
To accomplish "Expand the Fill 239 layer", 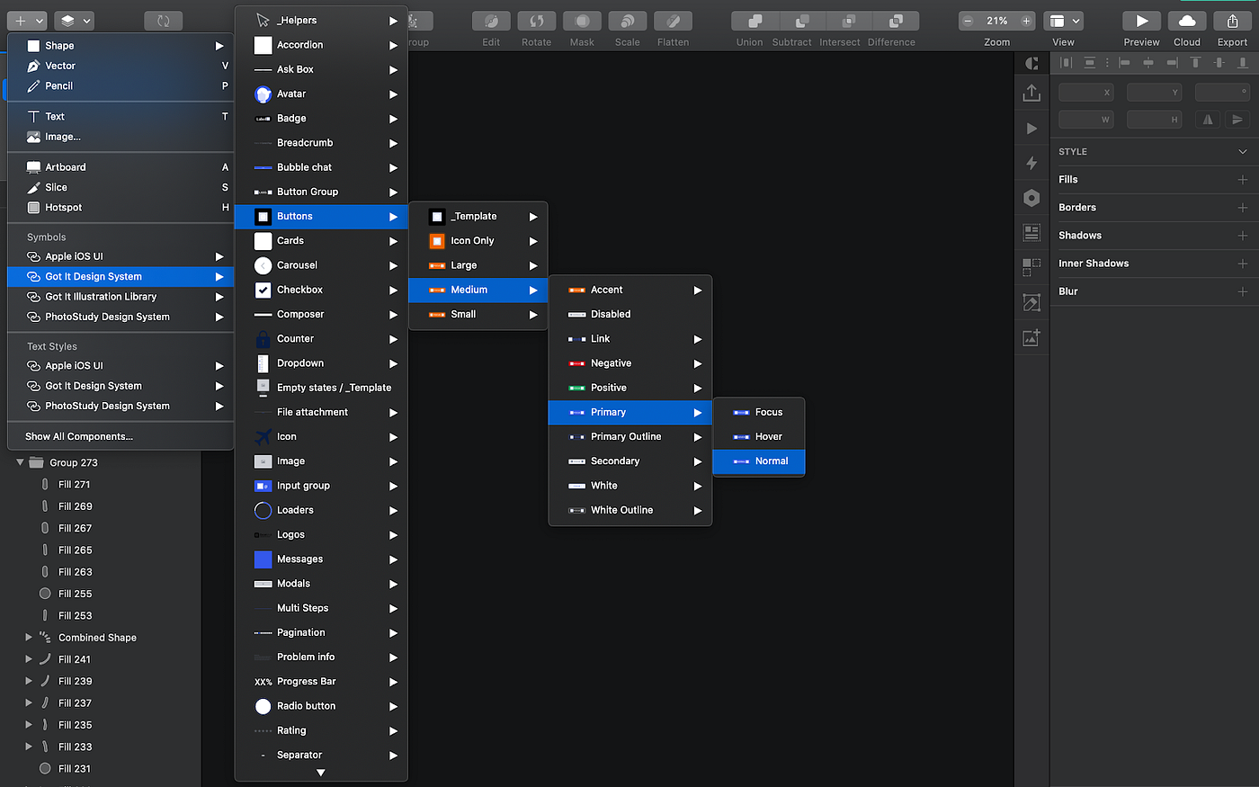I will coord(29,681).
